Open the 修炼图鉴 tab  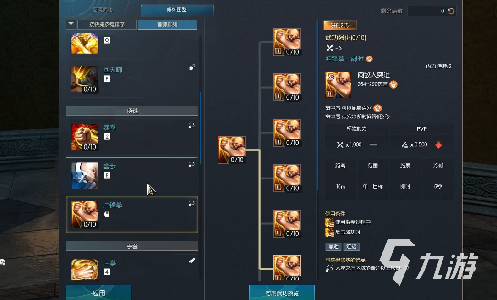coord(177,10)
